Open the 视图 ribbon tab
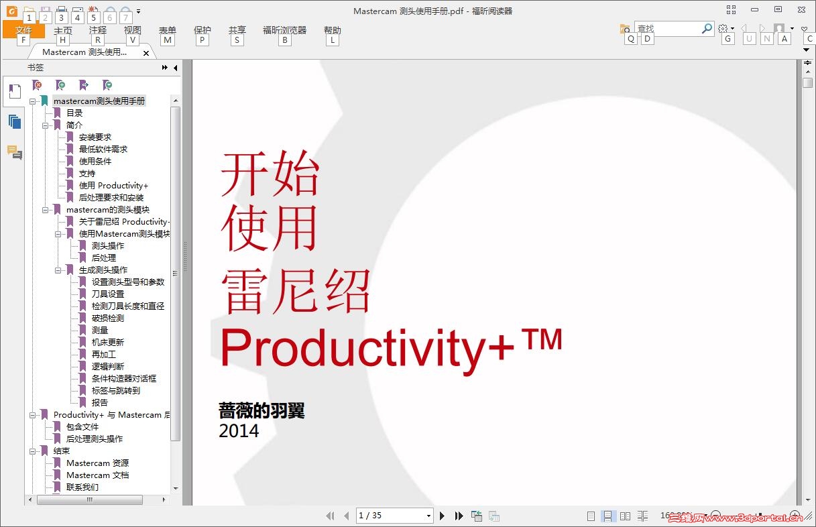 (x=133, y=30)
